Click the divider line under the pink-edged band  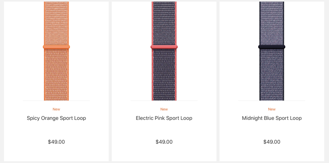point(164,101)
